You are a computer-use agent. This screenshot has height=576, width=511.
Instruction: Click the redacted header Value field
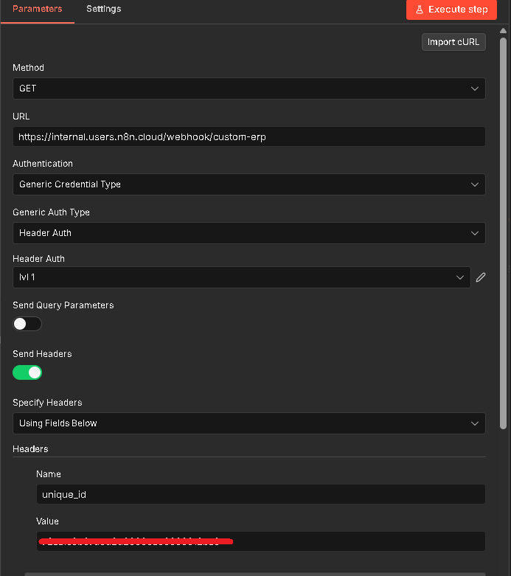[x=260, y=541]
